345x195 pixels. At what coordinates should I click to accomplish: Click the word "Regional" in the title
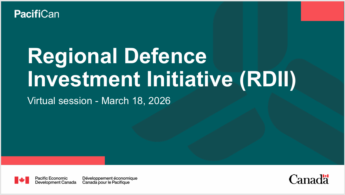coord(72,56)
